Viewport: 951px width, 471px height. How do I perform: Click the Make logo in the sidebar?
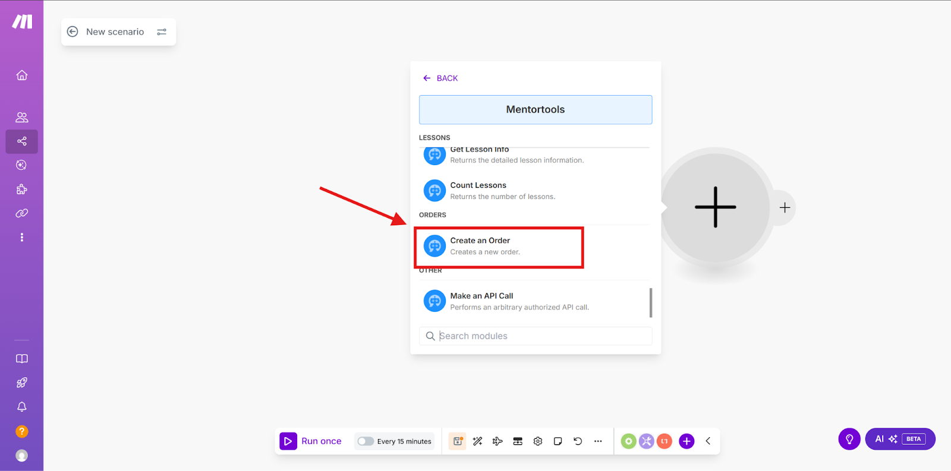[x=22, y=22]
